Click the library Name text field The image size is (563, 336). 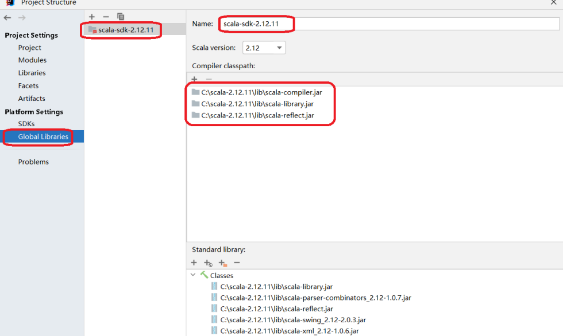pos(388,24)
